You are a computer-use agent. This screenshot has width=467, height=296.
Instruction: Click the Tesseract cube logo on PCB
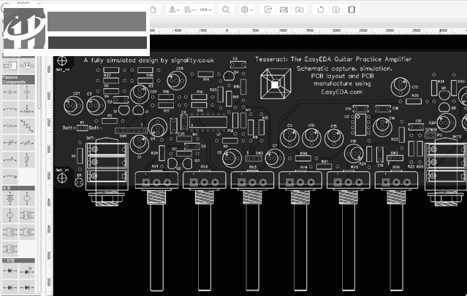point(276,84)
